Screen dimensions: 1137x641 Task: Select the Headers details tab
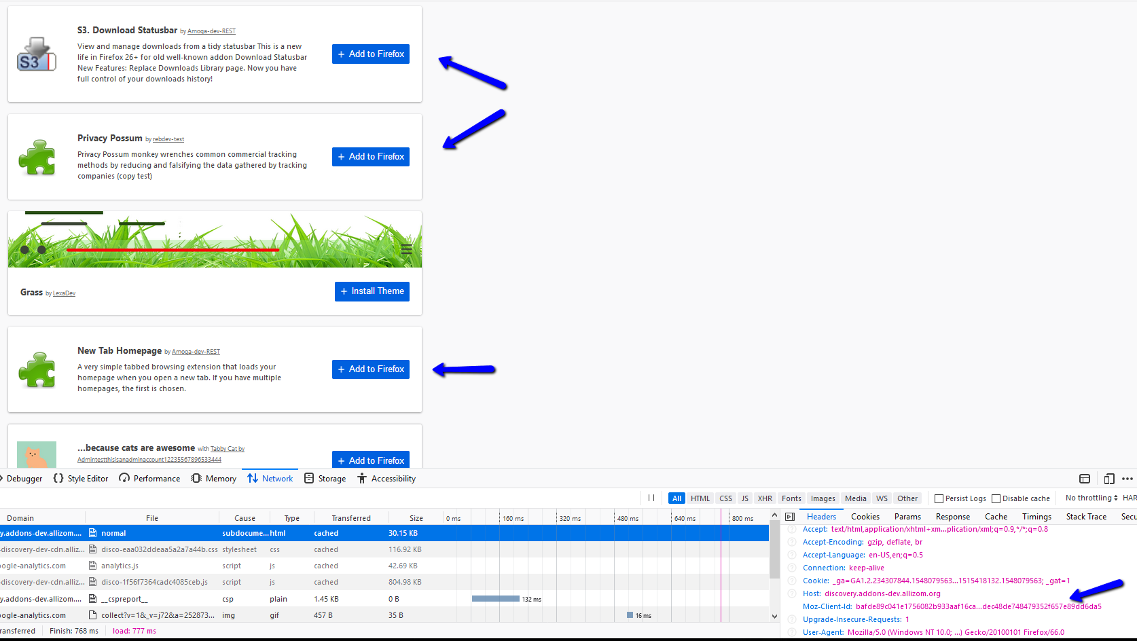(x=821, y=517)
